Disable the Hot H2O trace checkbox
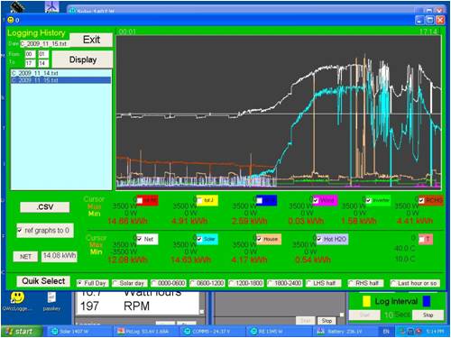 (x=319, y=239)
